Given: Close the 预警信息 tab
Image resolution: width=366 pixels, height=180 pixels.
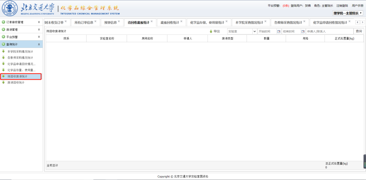Looking at the screenshot, I should click(119, 21).
